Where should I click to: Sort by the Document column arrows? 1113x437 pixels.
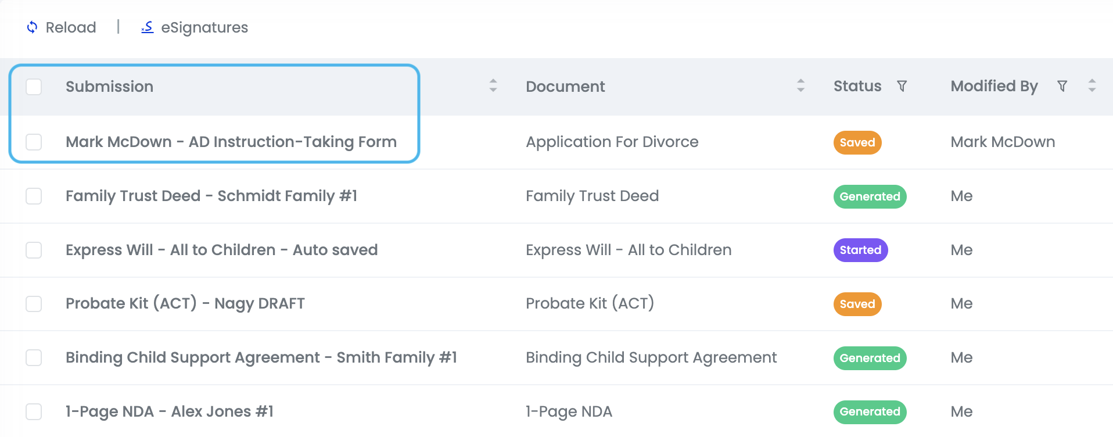pos(800,86)
